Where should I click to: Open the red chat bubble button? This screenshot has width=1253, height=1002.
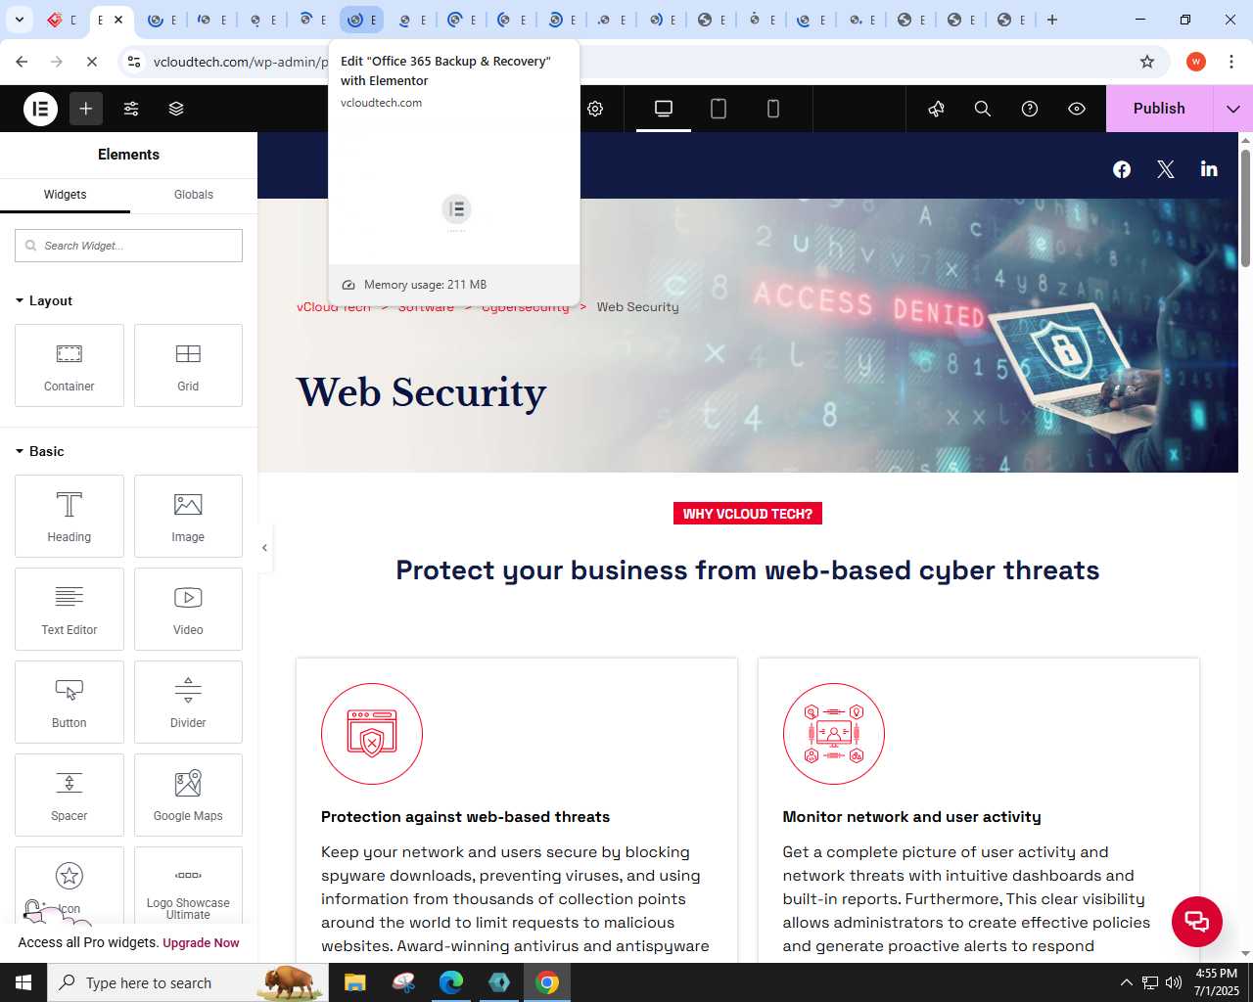[x=1197, y=921]
